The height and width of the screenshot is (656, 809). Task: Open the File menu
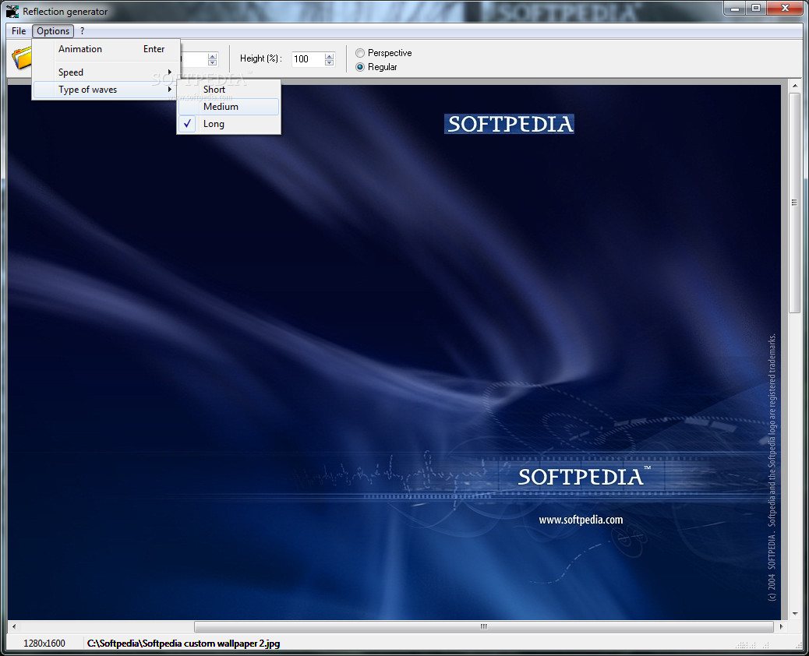pos(19,31)
